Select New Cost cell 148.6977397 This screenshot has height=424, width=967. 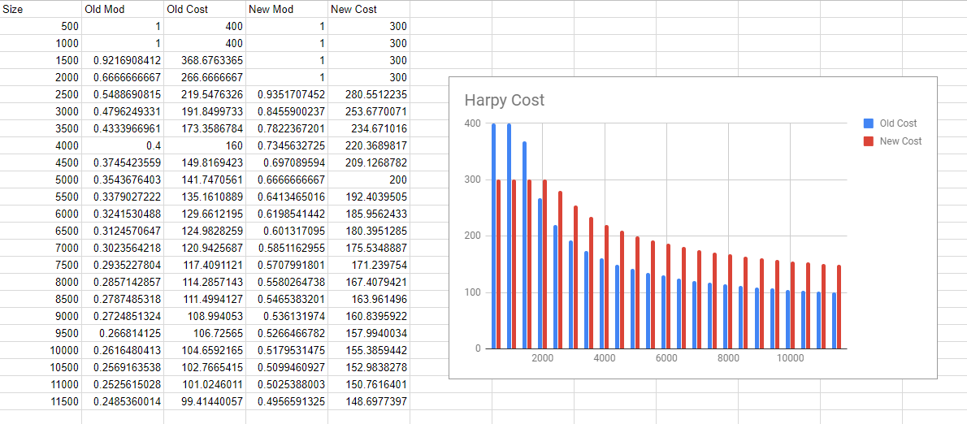pos(369,402)
